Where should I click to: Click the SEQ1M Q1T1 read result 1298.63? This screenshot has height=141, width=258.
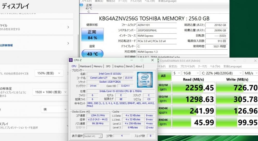(193, 99)
